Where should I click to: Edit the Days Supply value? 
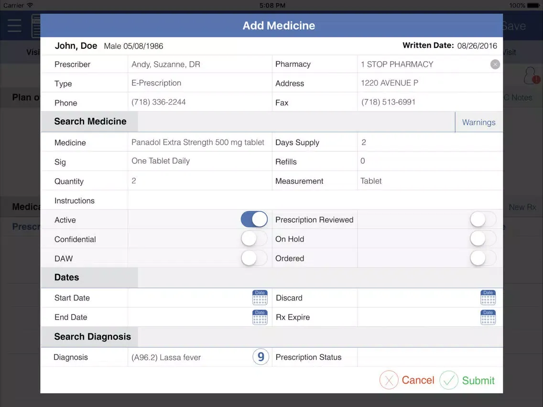coord(430,142)
